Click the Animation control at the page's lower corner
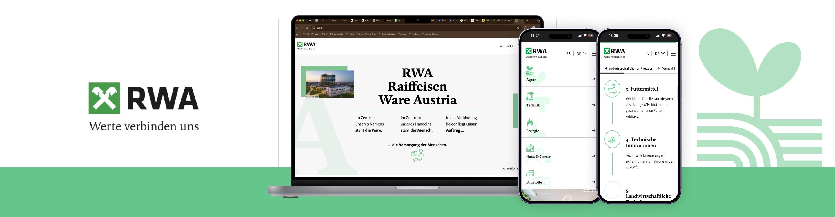 tap(510, 168)
